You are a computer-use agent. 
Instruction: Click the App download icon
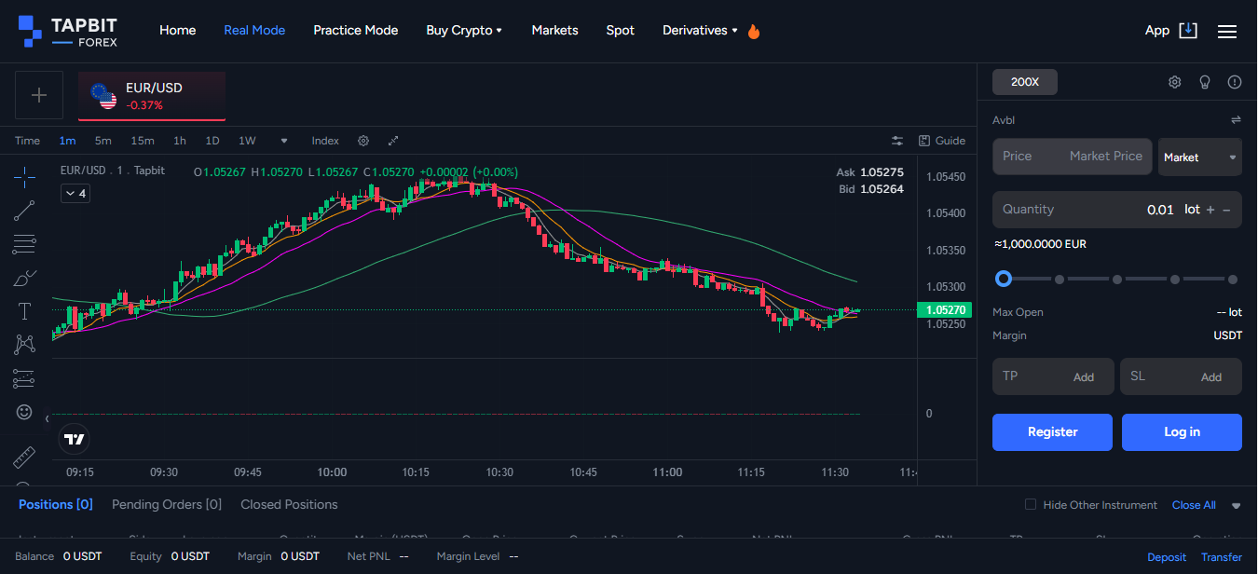pyautogui.click(x=1188, y=31)
